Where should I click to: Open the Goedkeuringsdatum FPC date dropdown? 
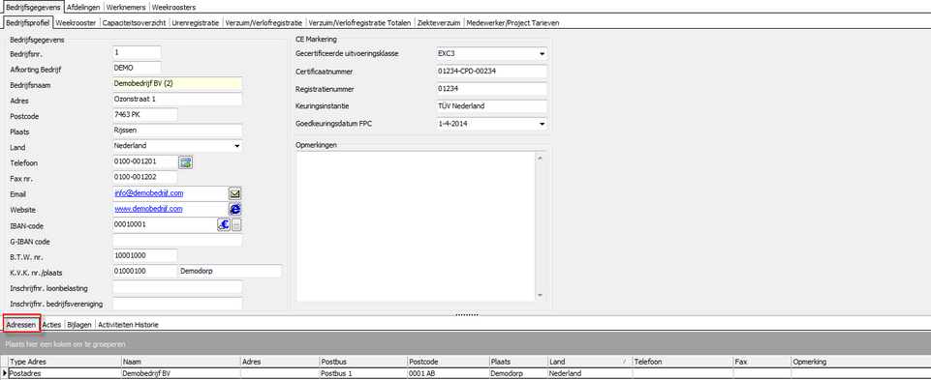pyautogui.click(x=542, y=125)
